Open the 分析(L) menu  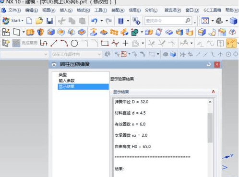click(151, 10)
